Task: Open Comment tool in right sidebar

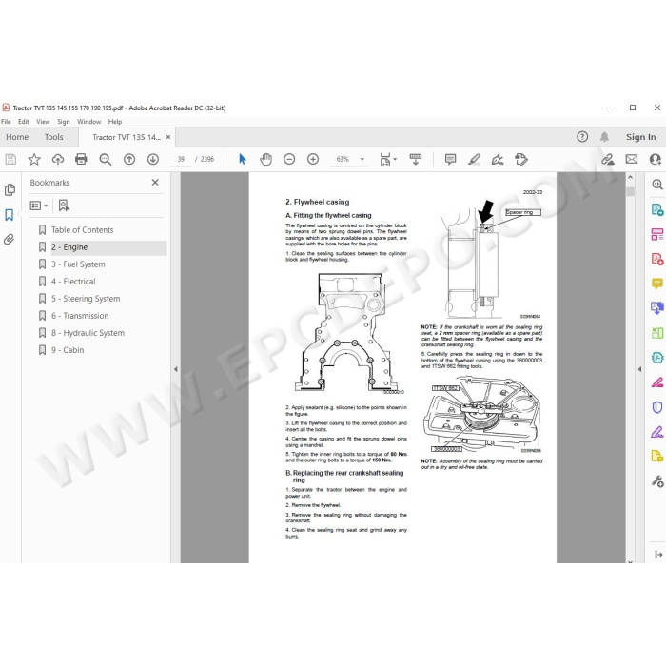Action: point(657,284)
